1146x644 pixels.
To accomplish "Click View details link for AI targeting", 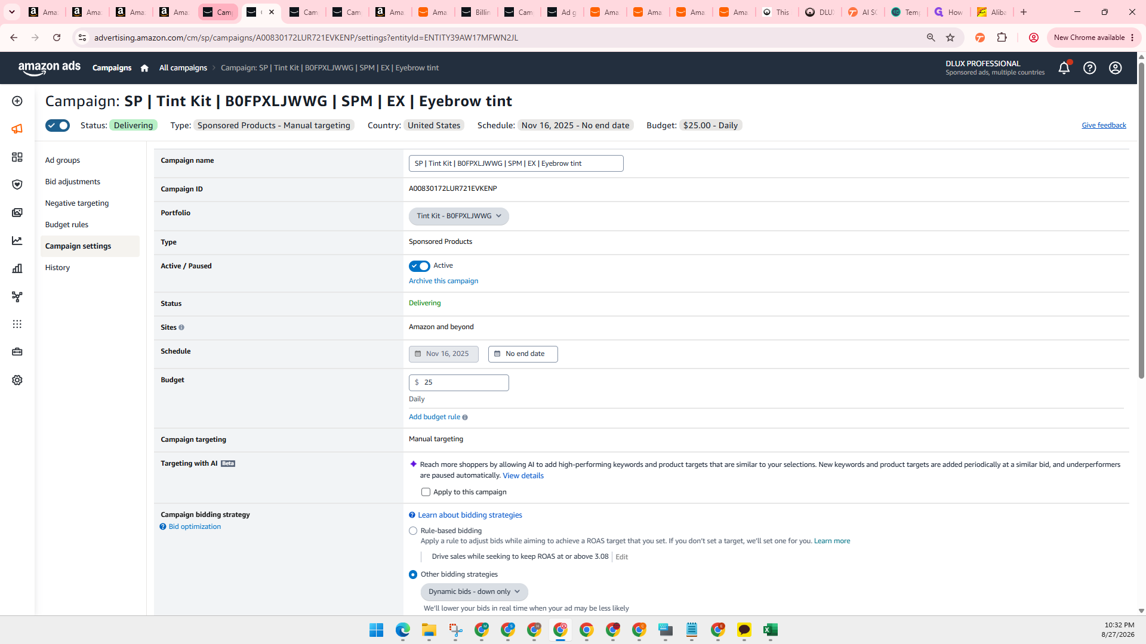I will 523,476.
